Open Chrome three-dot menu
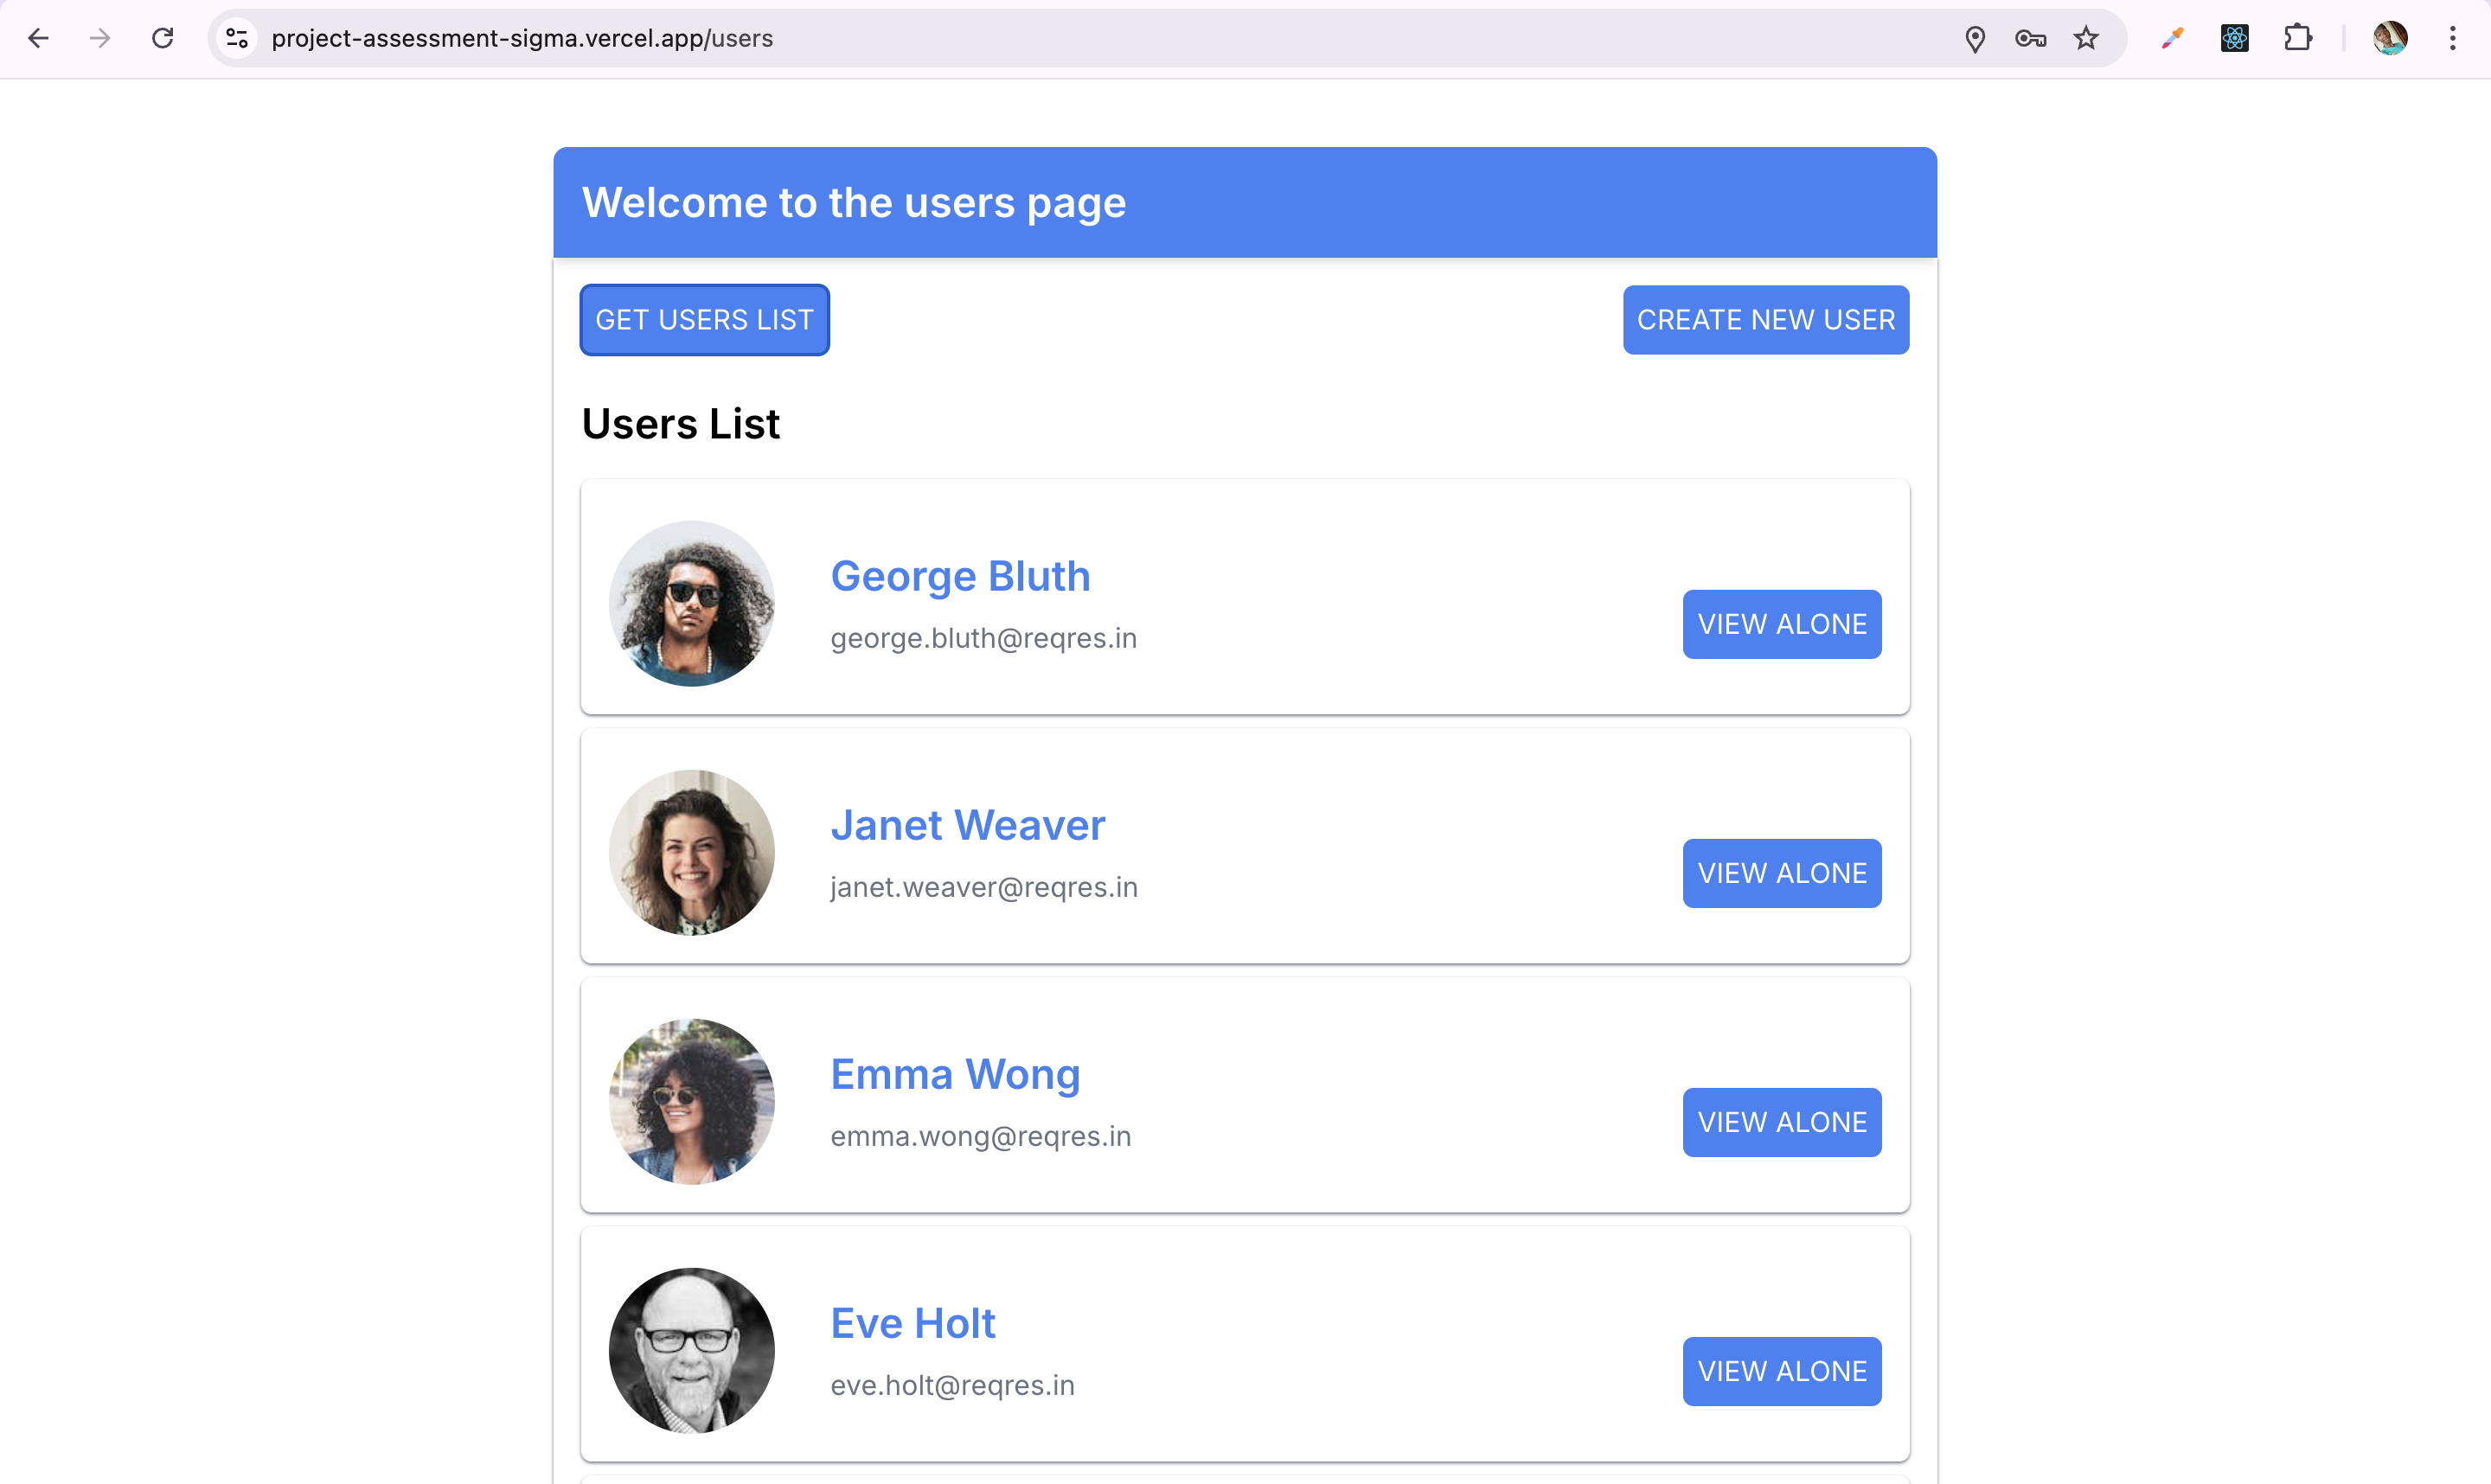The image size is (2491, 1484). (x=2453, y=38)
